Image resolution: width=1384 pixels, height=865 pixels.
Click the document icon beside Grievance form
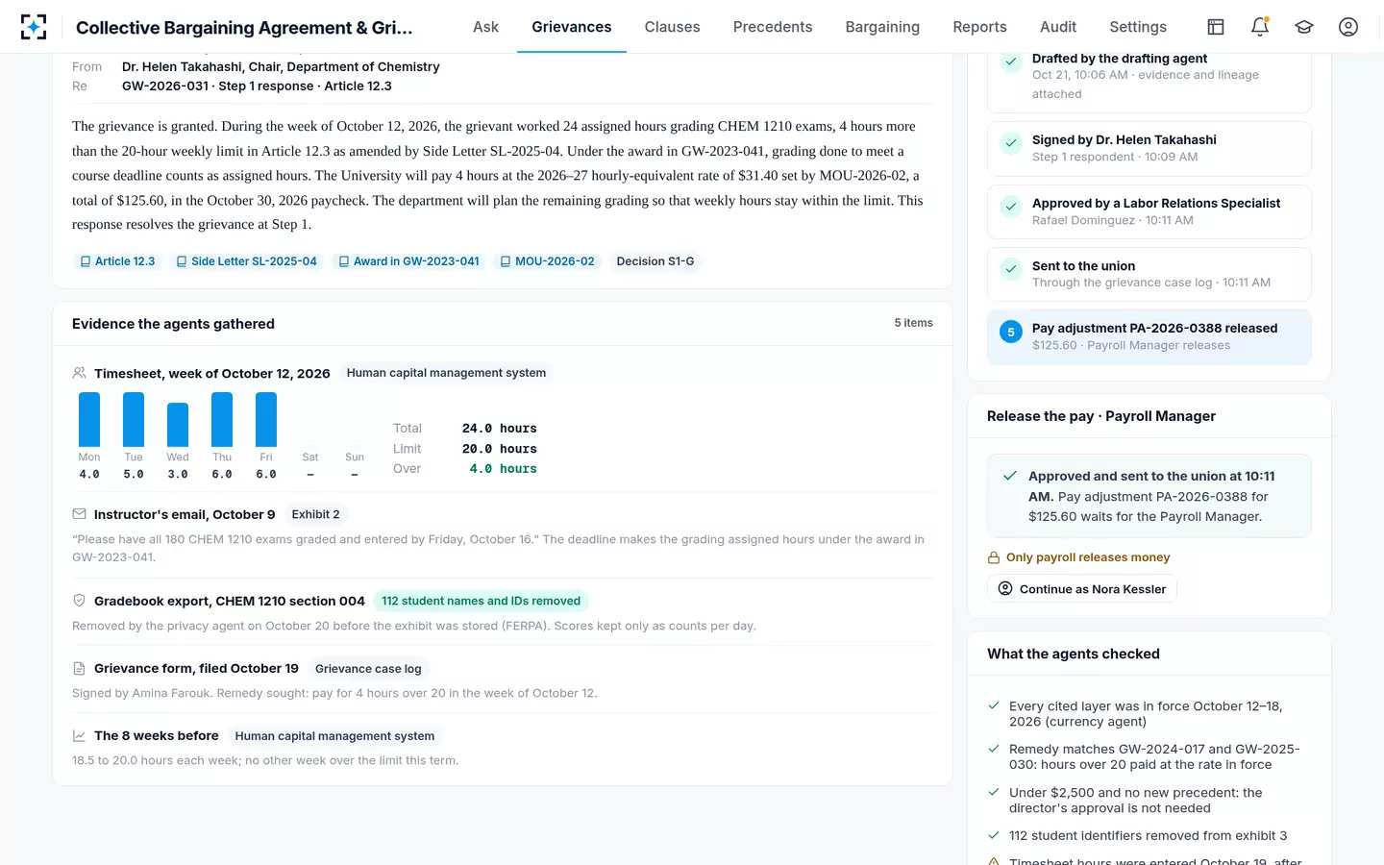click(80, 668)
